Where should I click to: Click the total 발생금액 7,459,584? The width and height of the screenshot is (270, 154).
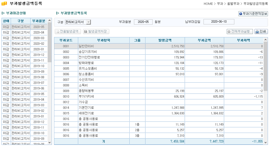point(165,142)
